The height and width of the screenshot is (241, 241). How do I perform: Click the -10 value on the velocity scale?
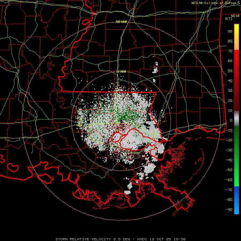click(229, 130)
